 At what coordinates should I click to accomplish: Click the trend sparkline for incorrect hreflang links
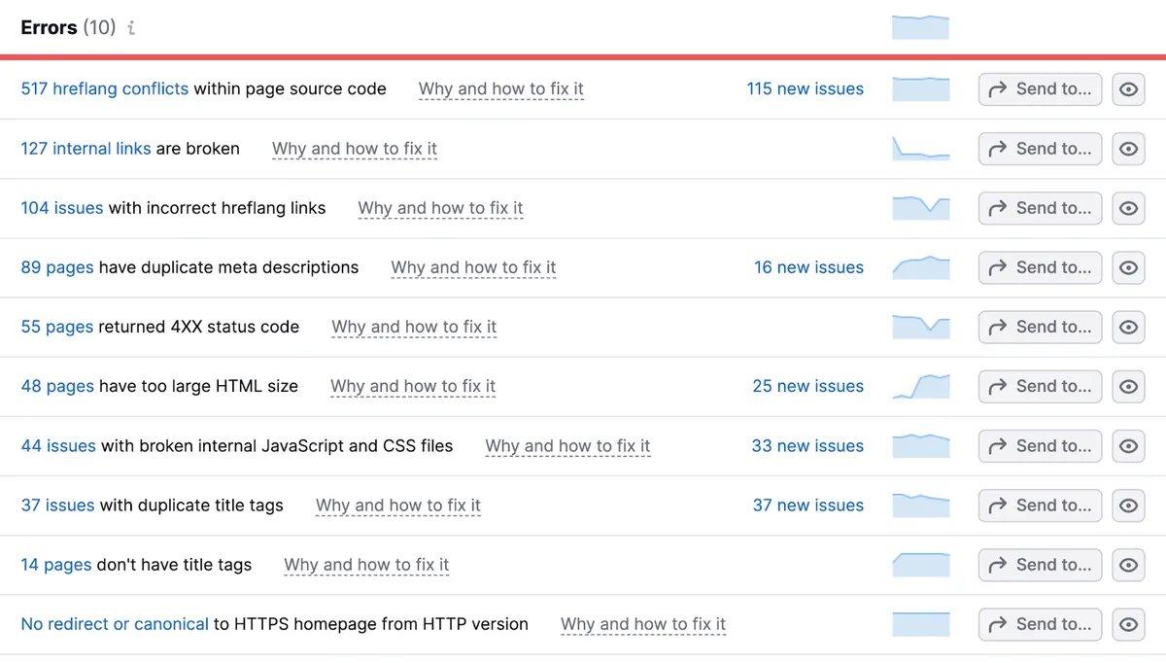(920, 208)
